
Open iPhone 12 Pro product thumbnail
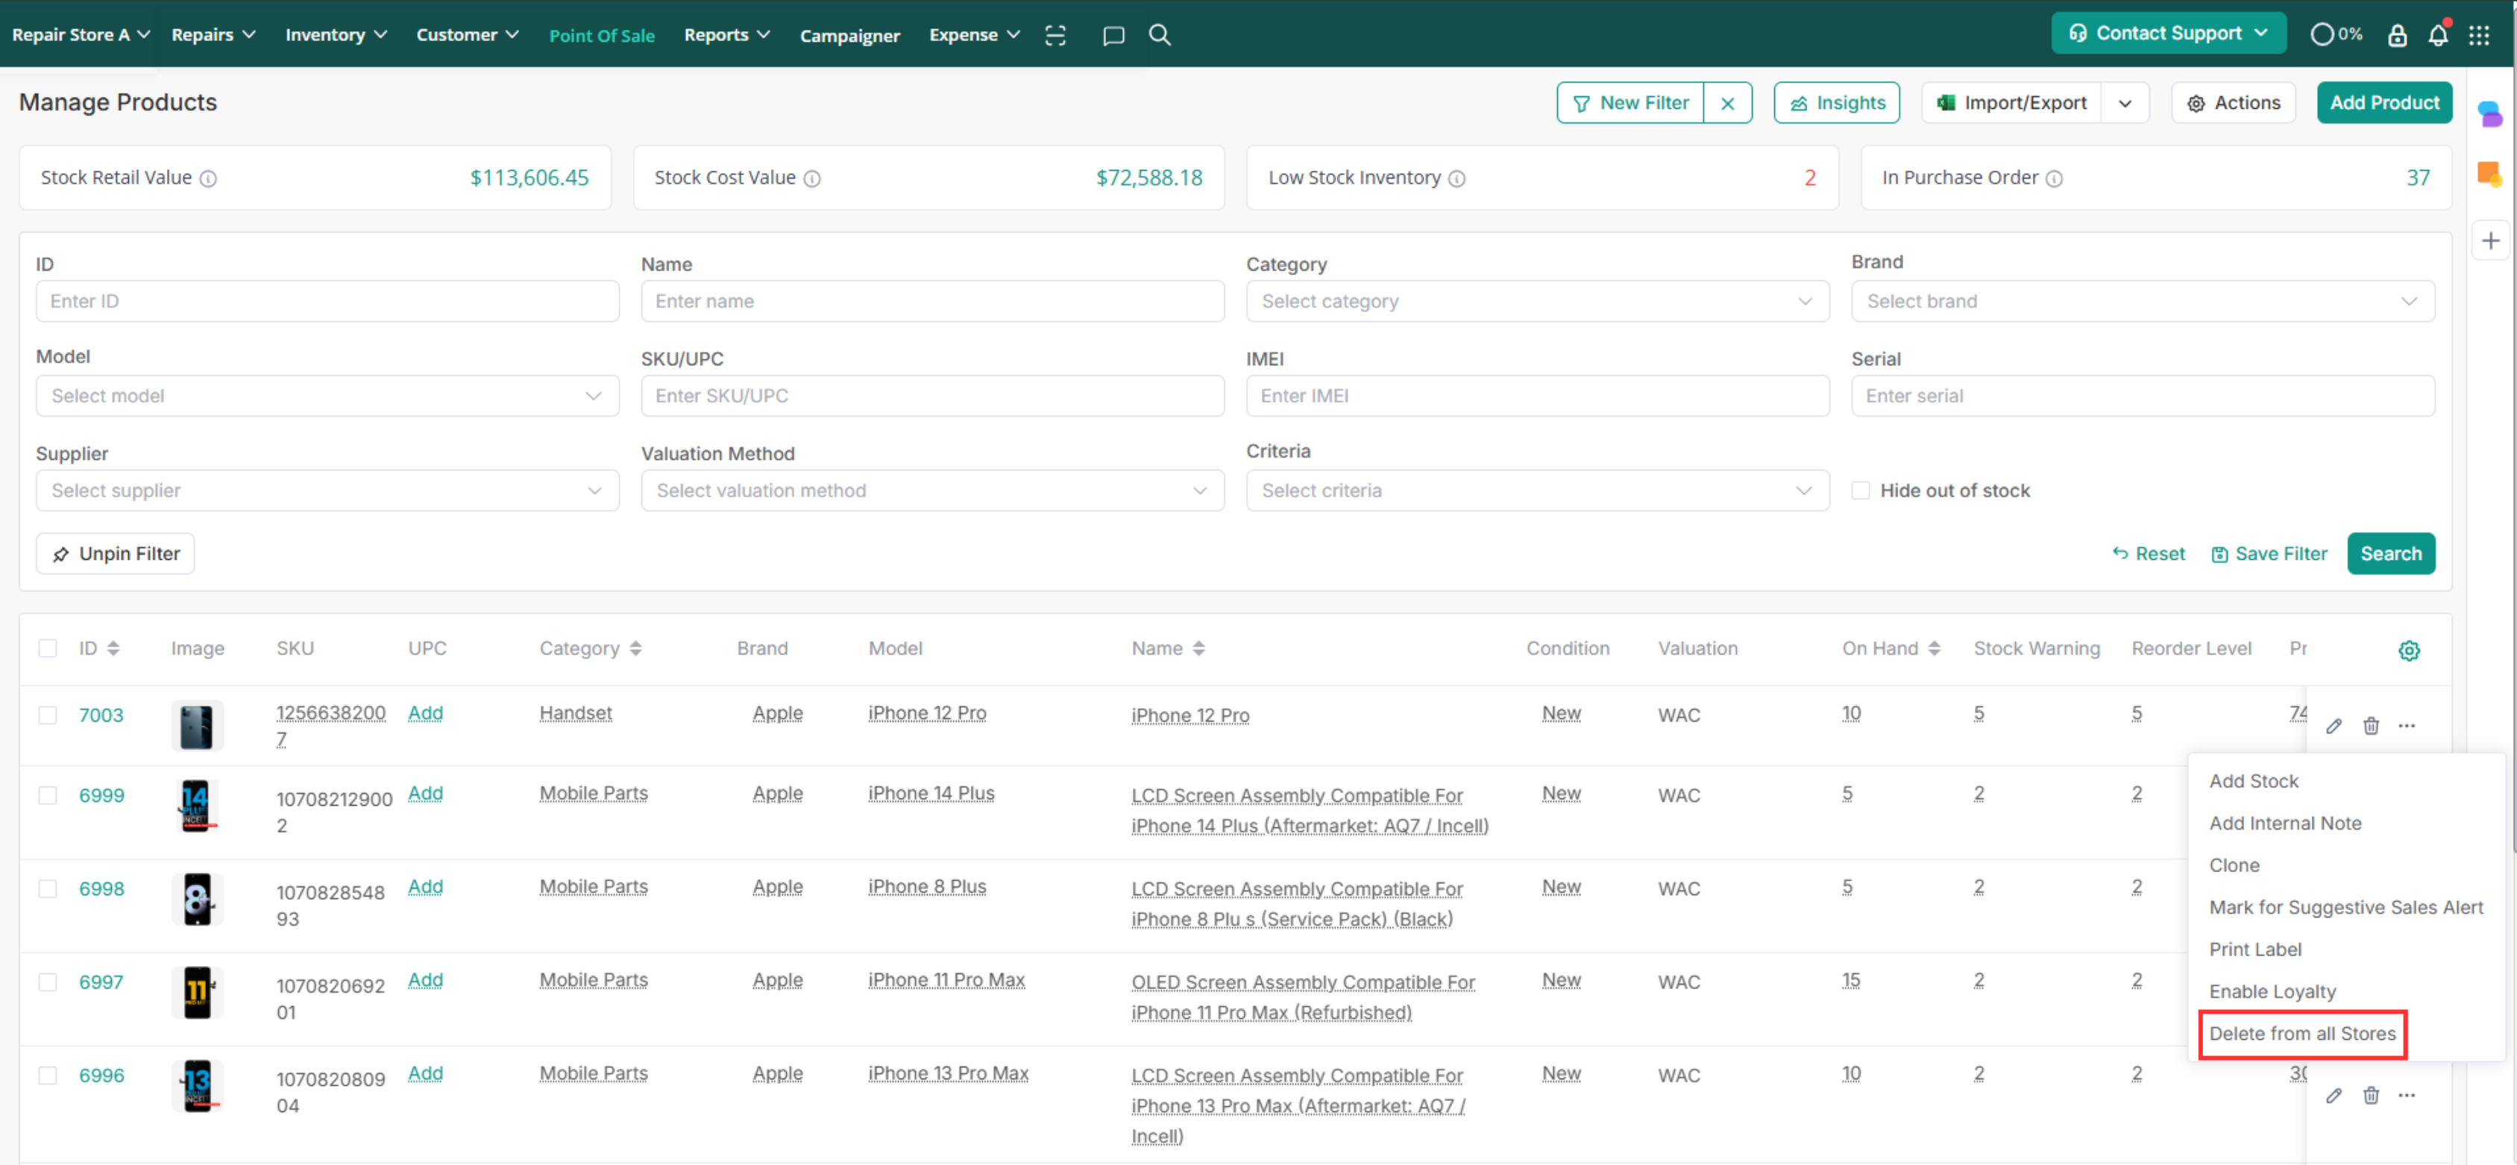(196, 725)
